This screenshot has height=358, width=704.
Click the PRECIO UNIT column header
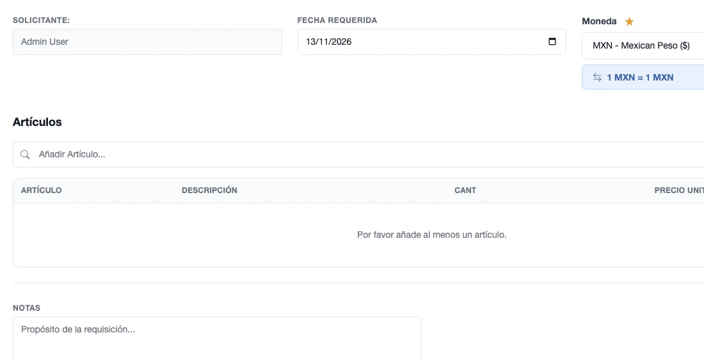679,191
